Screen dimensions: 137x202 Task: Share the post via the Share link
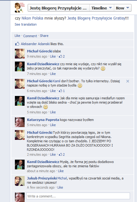(44, 36)
